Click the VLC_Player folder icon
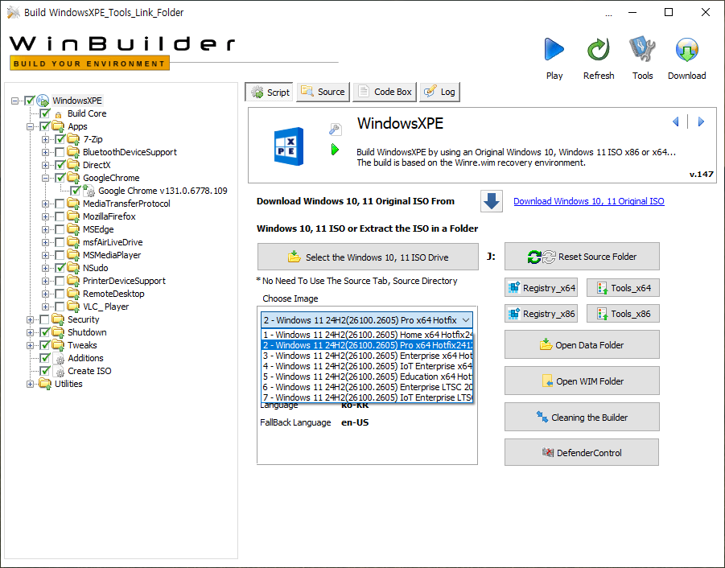This screenshot has height=568, width=725. (x=73, y=307)
